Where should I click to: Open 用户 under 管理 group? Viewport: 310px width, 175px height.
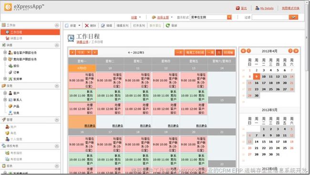(x=13, y=127)
